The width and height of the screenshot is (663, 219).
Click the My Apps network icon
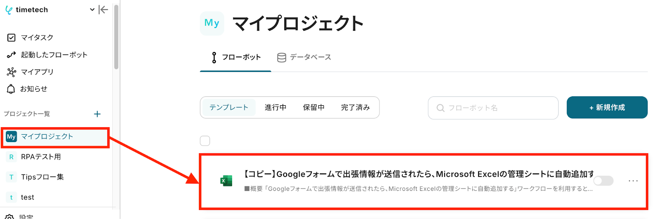[x=12, y=72]
